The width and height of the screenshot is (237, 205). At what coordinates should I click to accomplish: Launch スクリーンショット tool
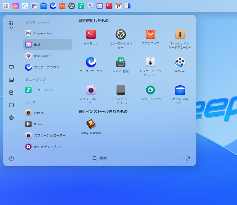(x=150, y=90)
